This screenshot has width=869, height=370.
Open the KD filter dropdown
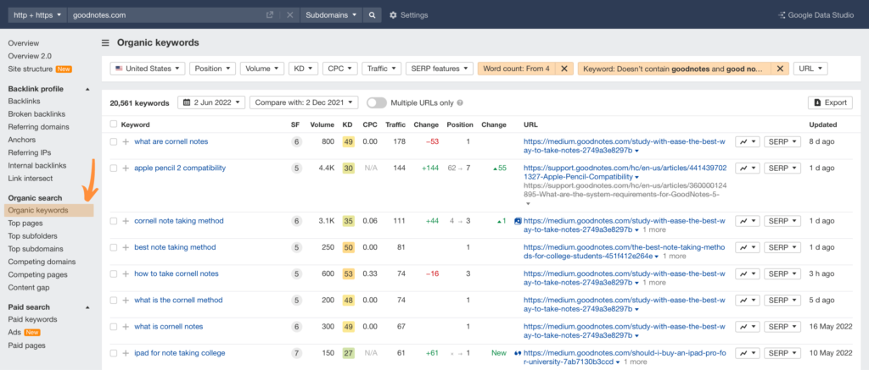tap(303, 69)
